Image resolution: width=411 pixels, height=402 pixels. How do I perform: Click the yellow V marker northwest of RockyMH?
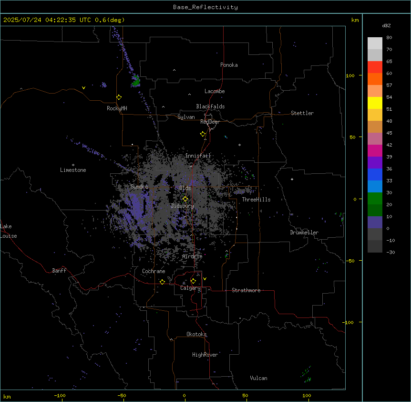83,88
